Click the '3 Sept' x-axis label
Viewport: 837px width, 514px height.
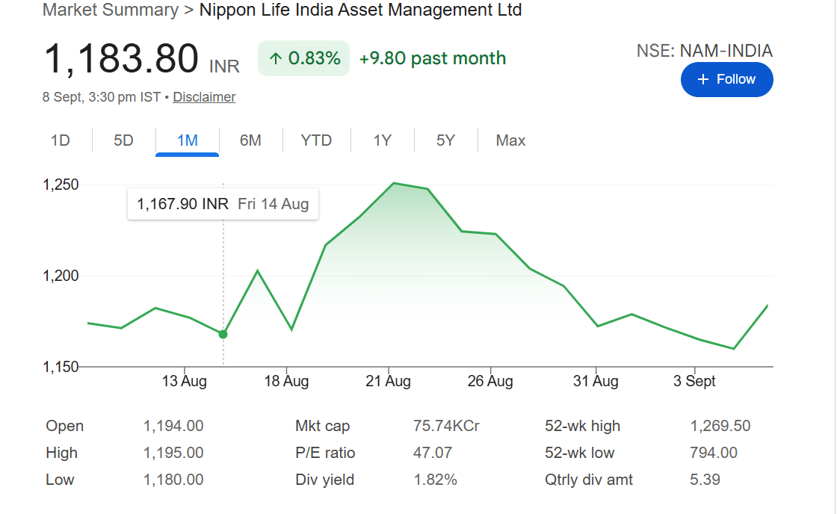[x=694, y=381]
